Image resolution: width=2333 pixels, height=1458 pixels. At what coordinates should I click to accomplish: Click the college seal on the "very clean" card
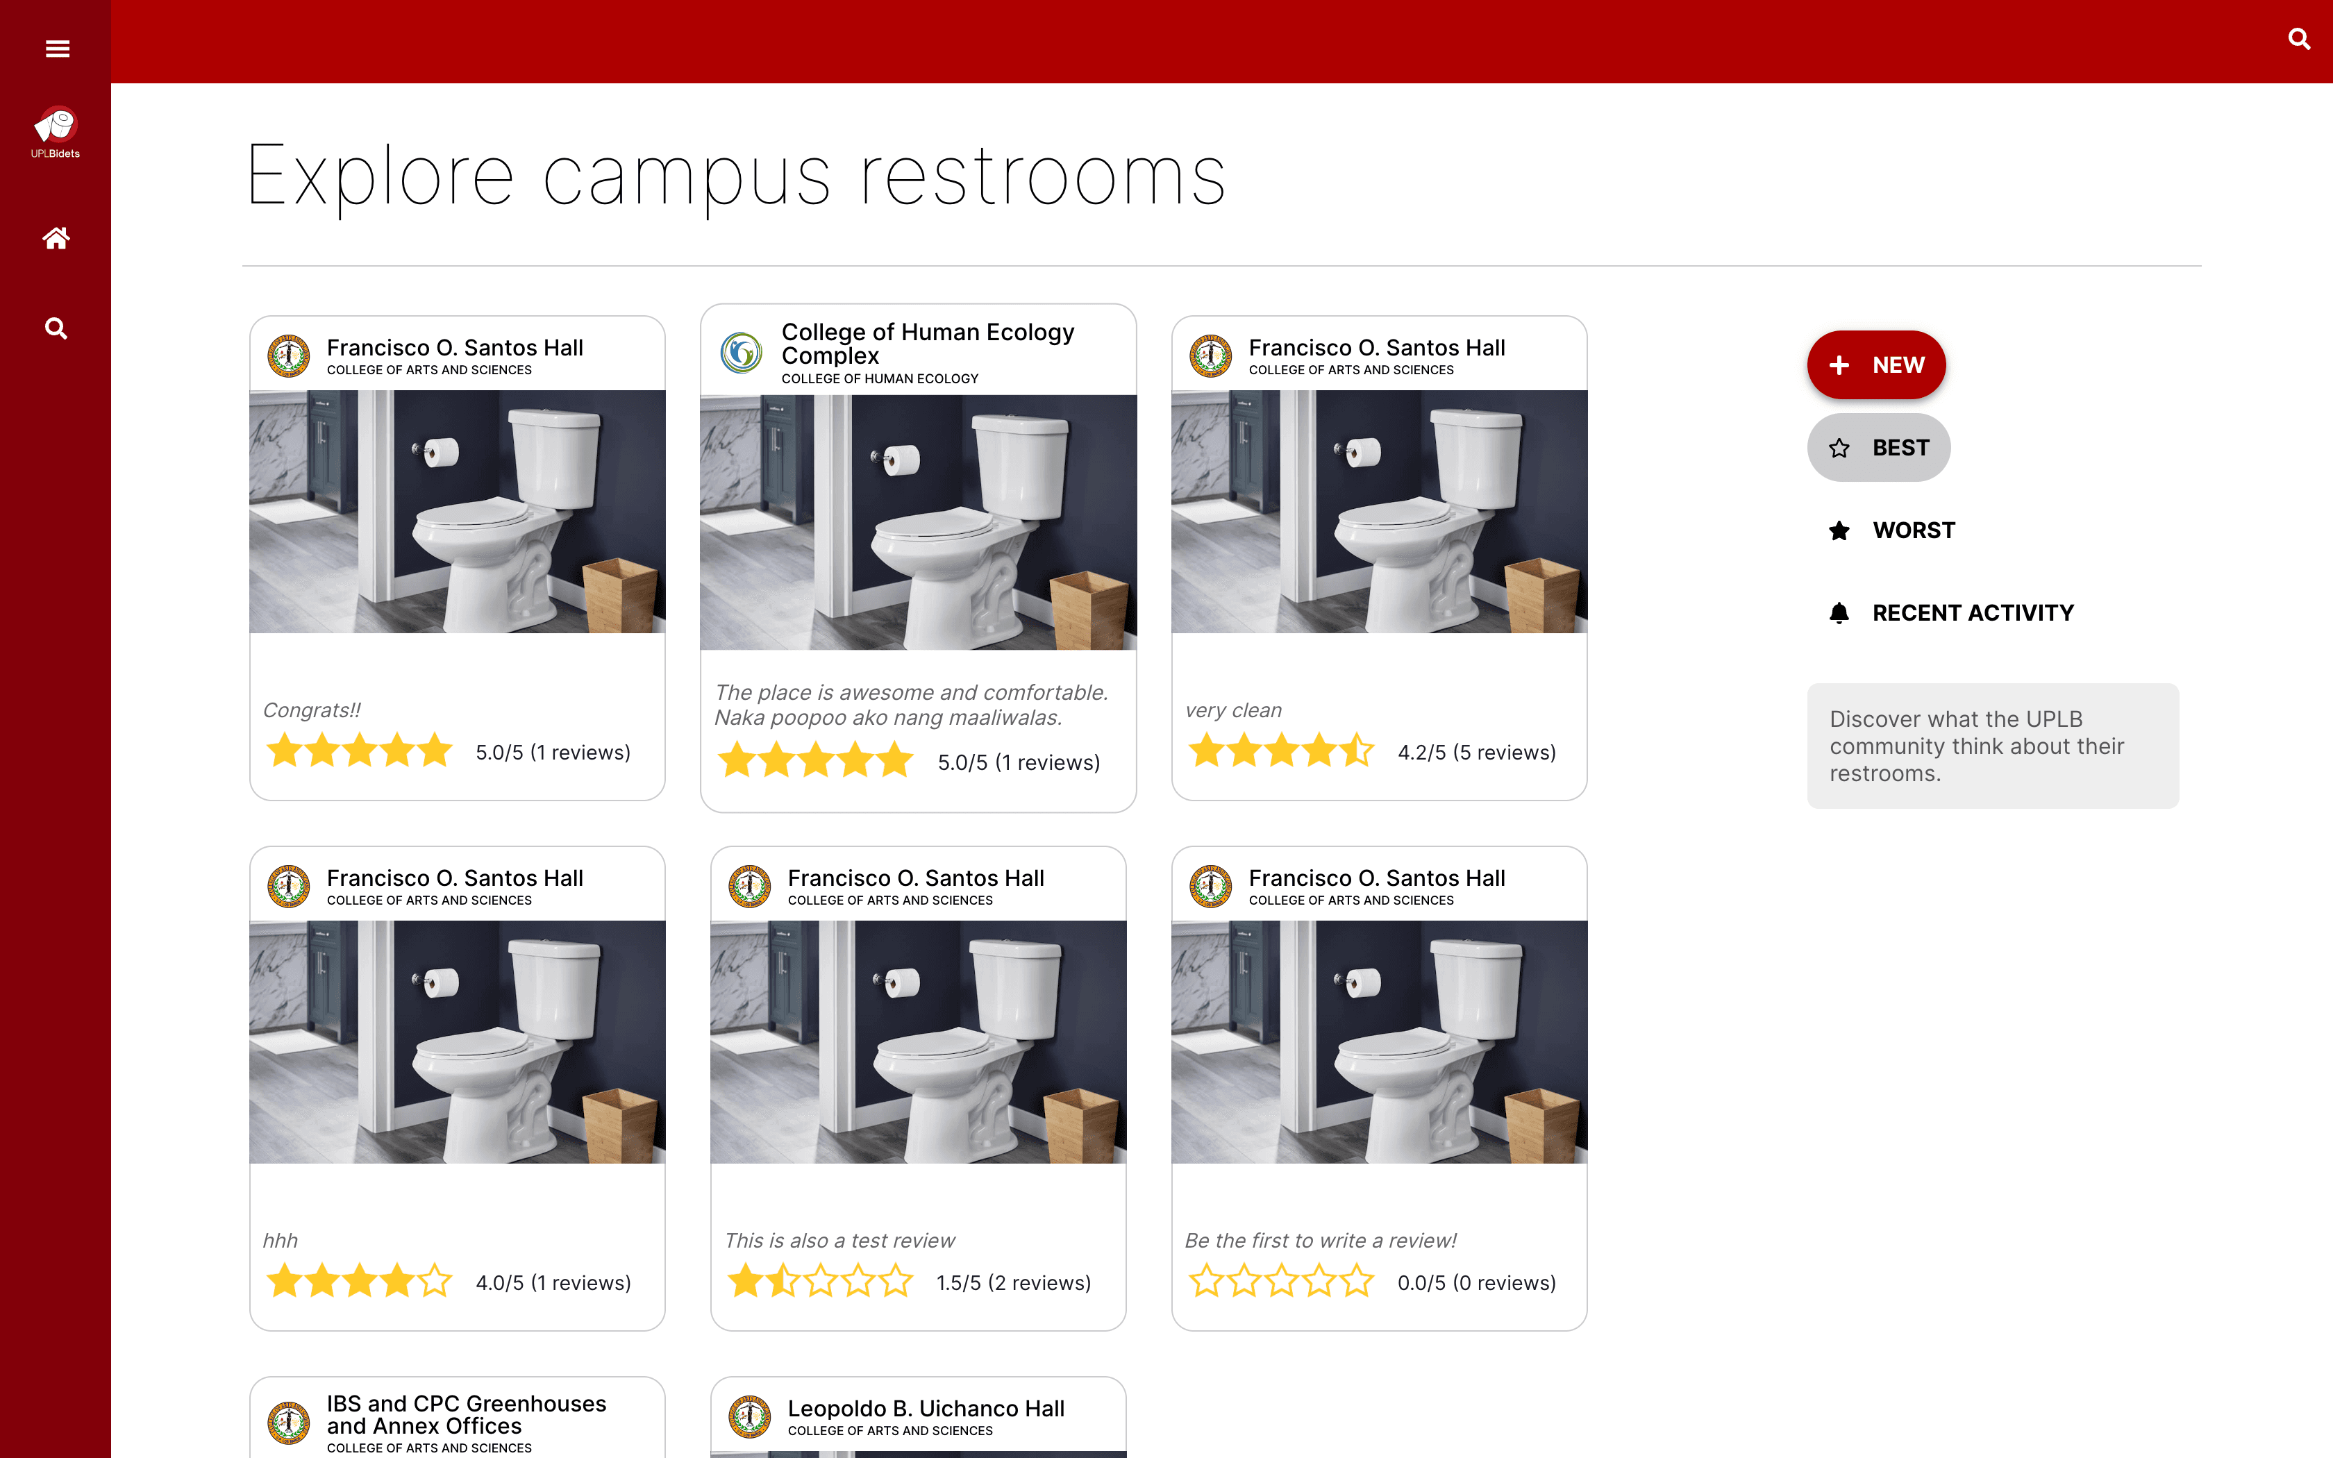[x=1211, y=355]
